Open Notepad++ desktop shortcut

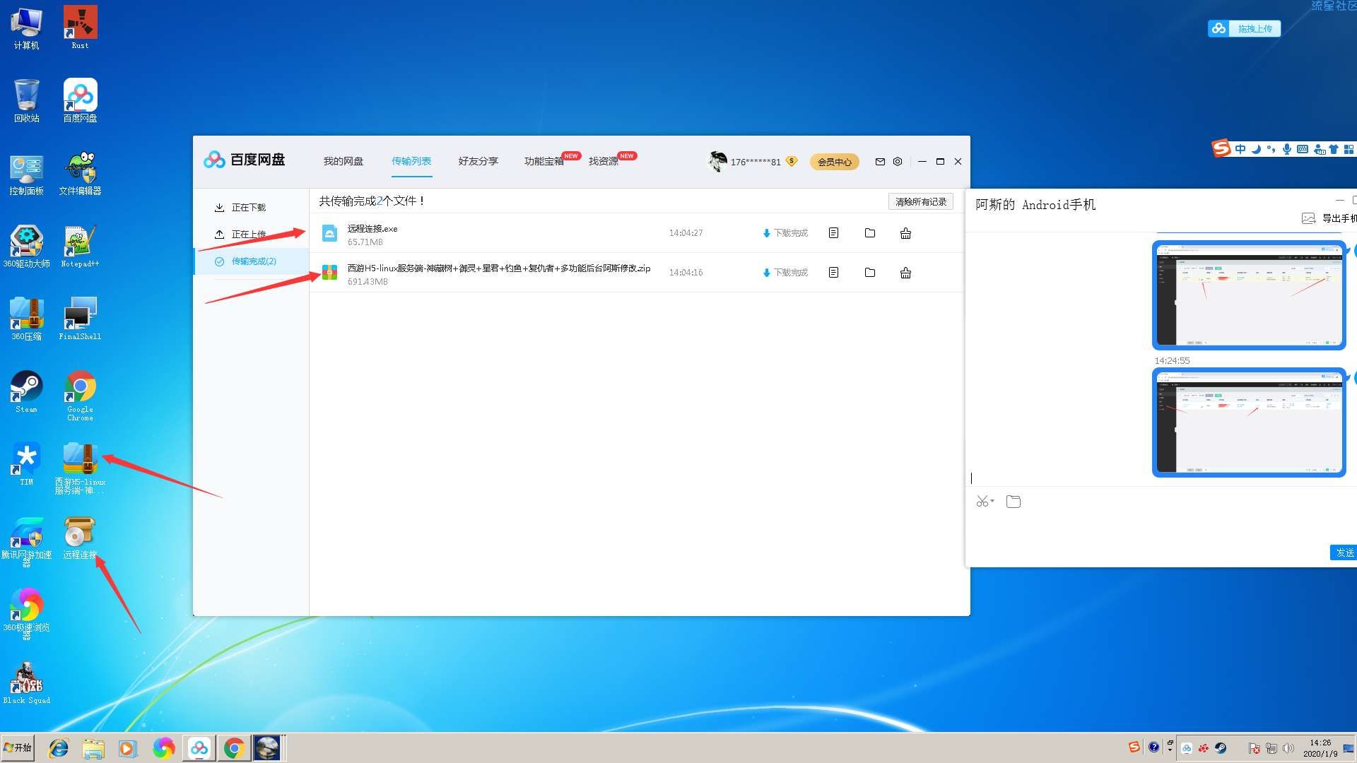point(80,246)
